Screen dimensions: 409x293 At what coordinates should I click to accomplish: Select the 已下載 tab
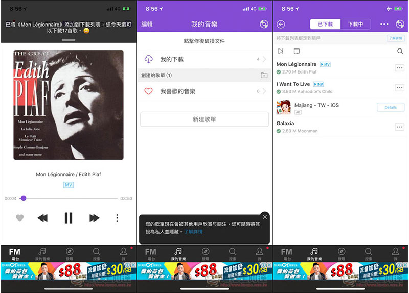coord(325,24)
